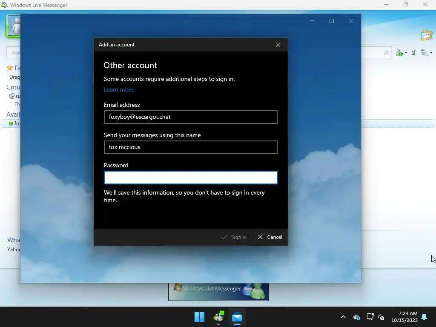Open the mail inbox icon in Messenger
The image size is (436, 327).
[427, 35]
